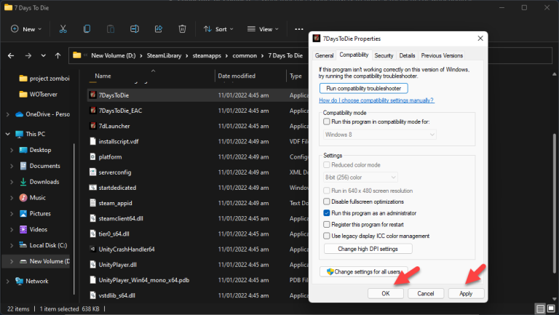This screenshot has width=559, height=315.
Task: Open the Windows 8 compatibility dropdown
Action: 380,135
